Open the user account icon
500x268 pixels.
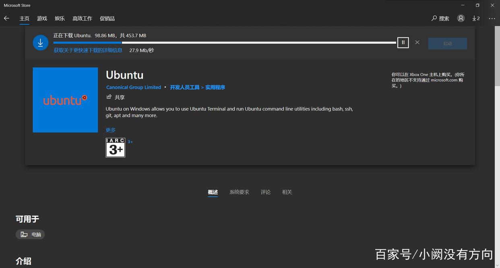pyautogui.click(x=461, y=18)
